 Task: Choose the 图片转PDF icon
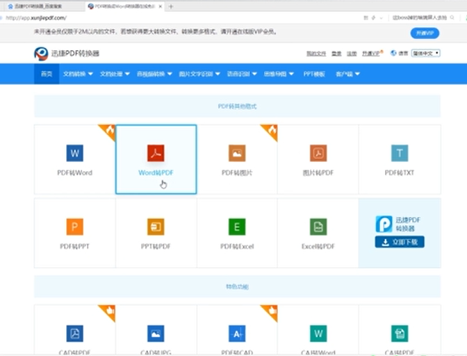318,153
